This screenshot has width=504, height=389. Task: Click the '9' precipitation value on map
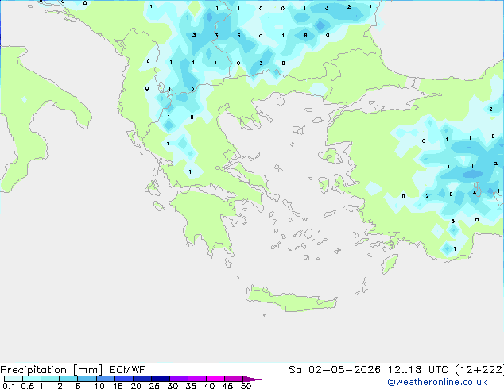(x=328, y=35)
